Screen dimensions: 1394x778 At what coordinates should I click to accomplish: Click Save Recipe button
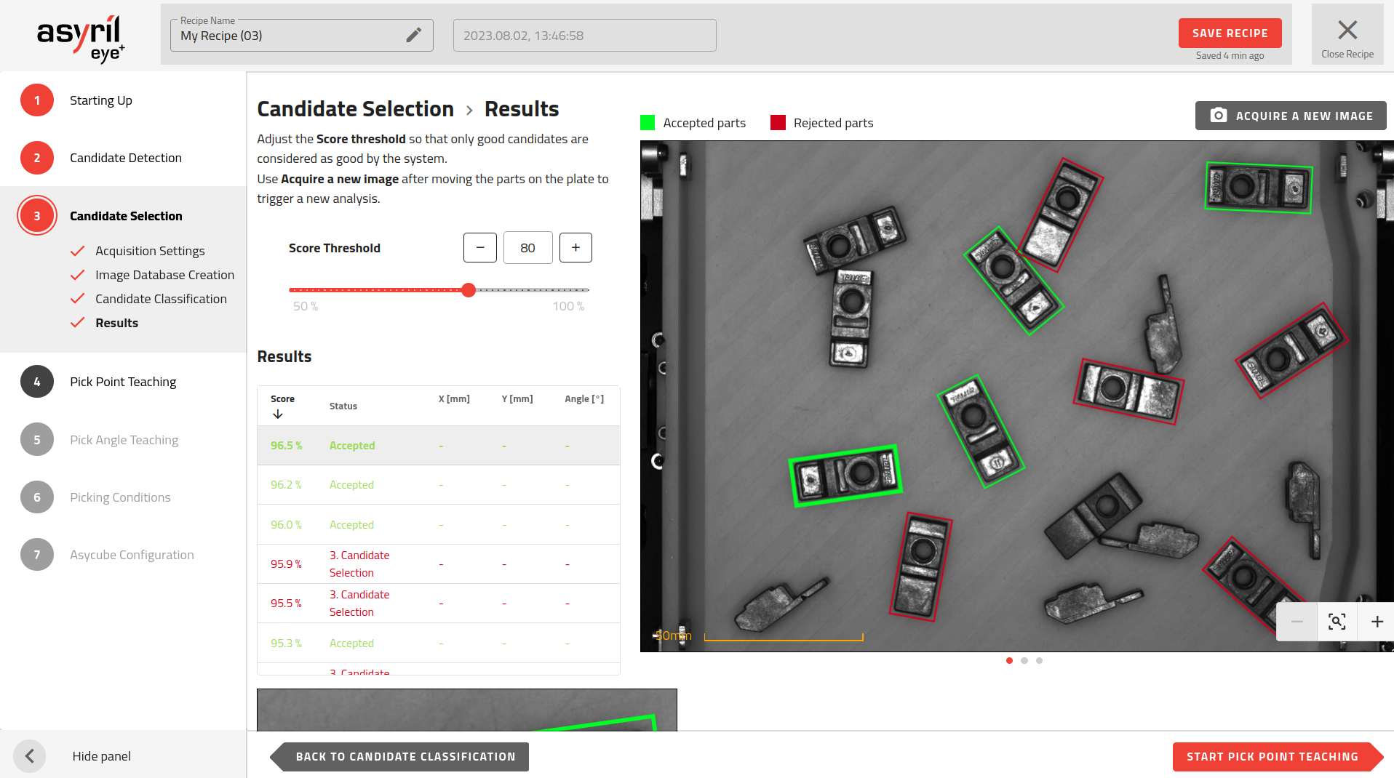pyautogui.click(x=1230, y=33)
